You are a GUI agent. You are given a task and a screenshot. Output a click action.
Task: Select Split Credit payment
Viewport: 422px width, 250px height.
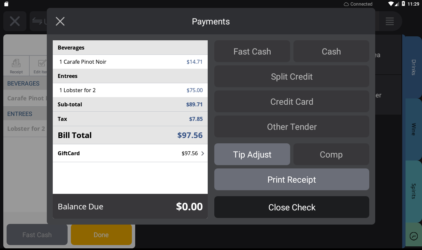[x=291, y=76]
